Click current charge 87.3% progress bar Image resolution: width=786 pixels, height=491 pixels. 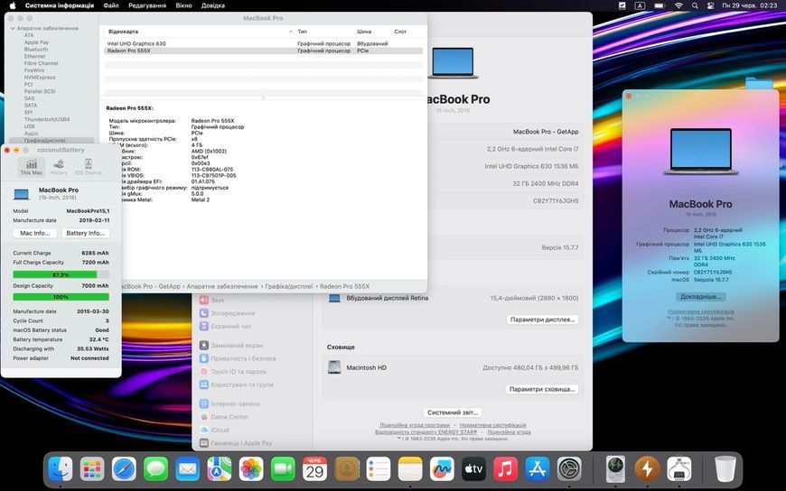click(x=61, y=274)
